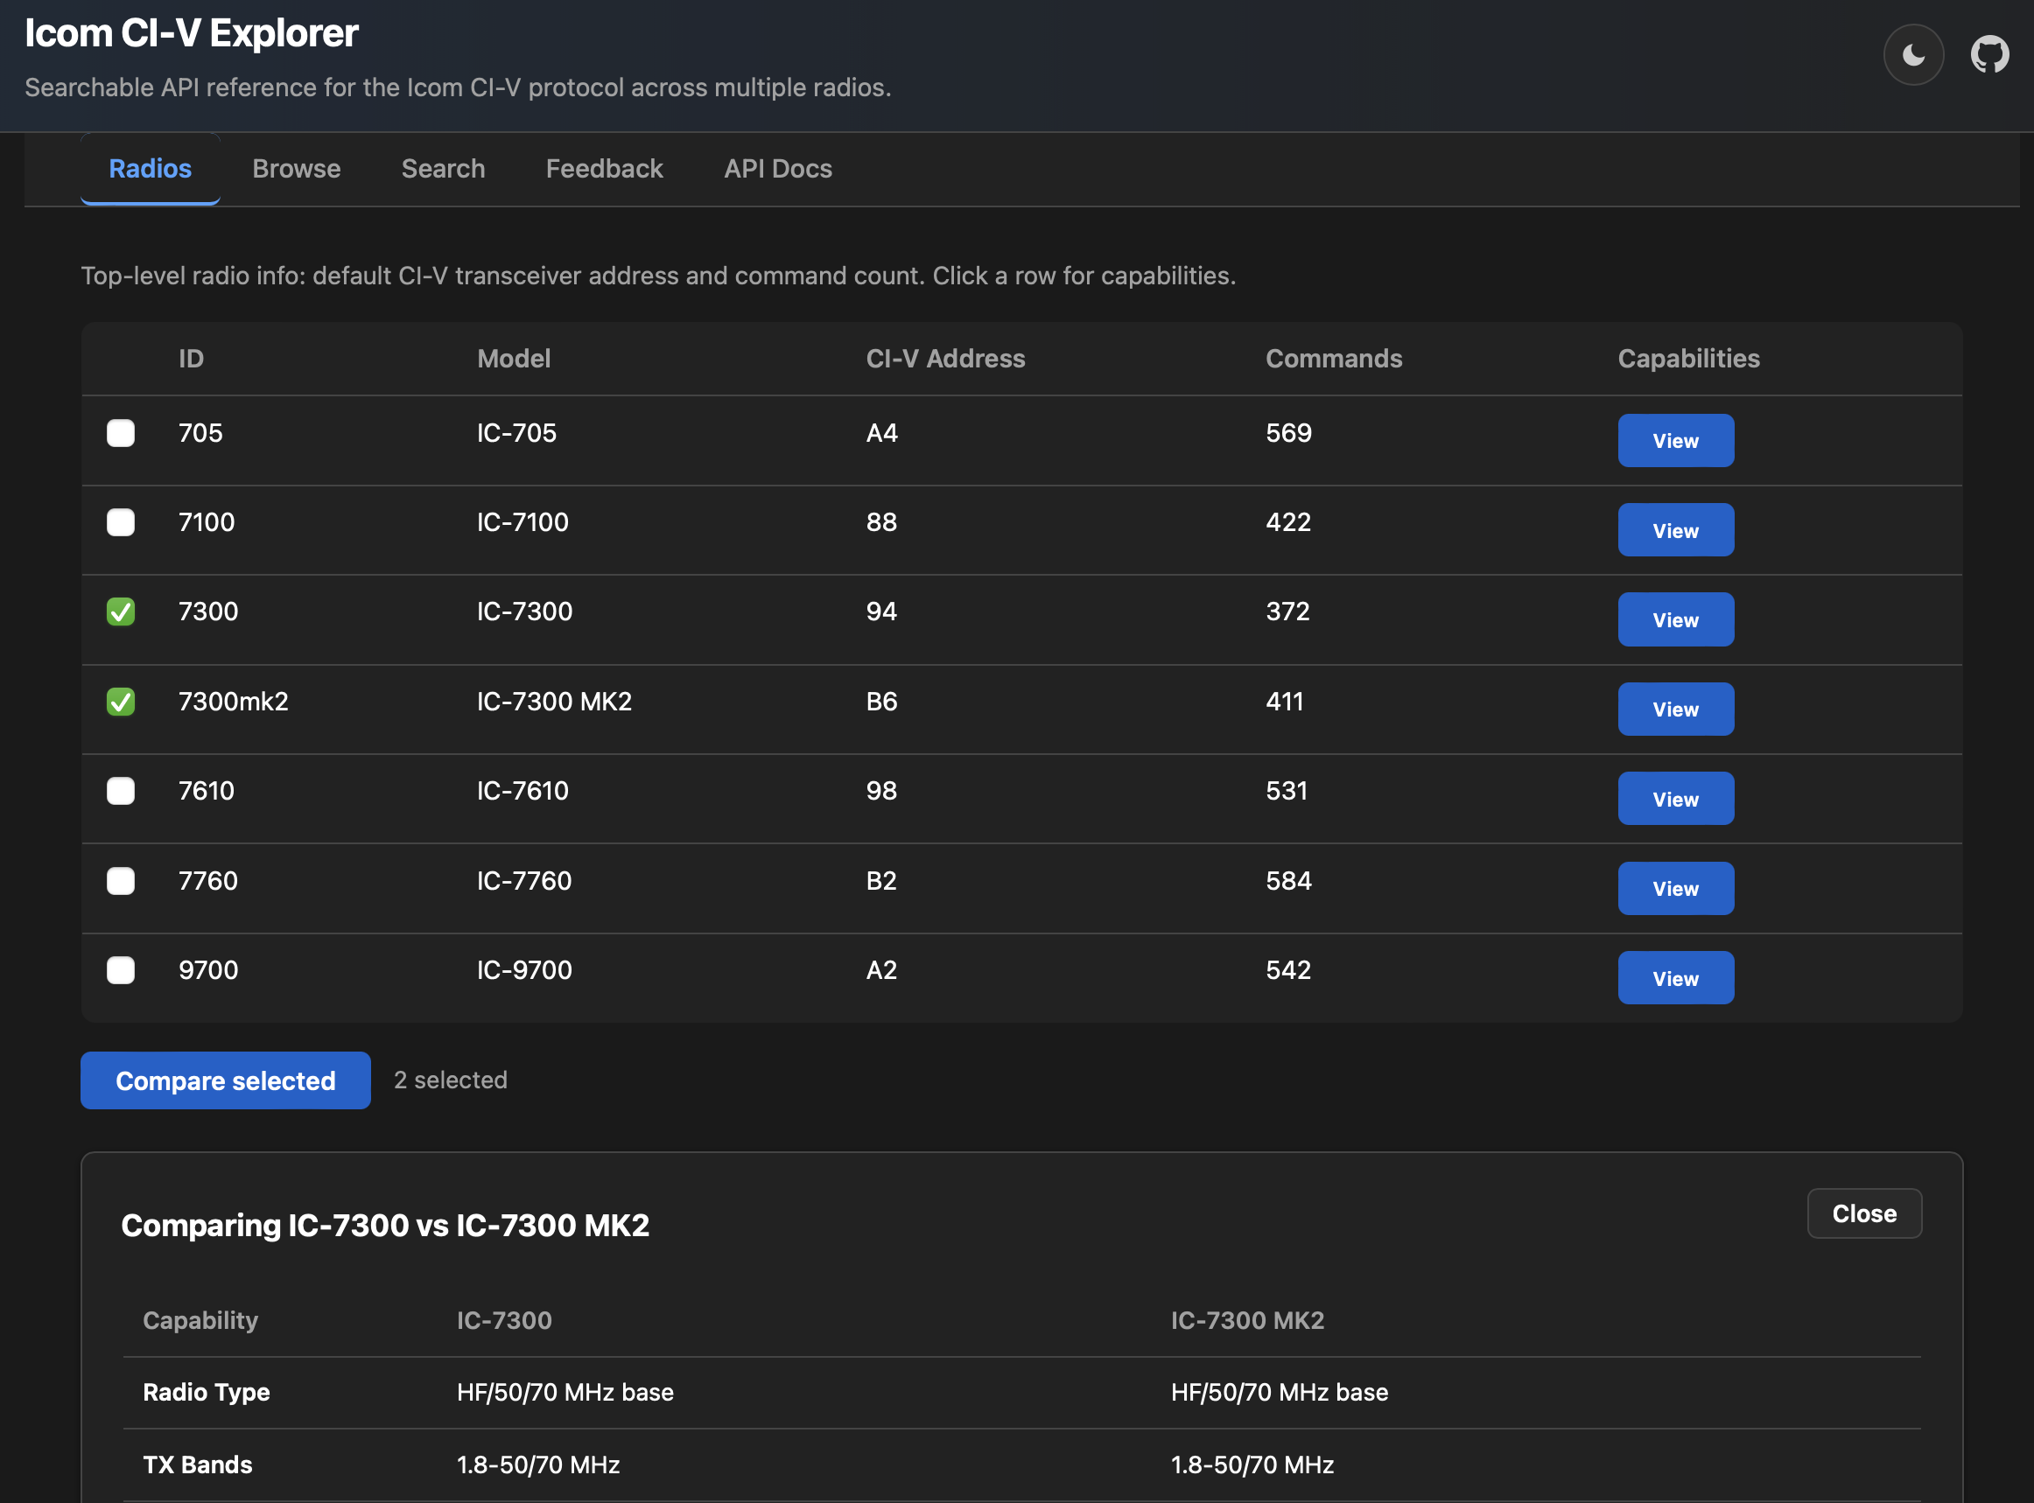The width and height of the screenshot is (2034, 1503).
Task: Click the Capabilities column header
Action: (1688, 359)
